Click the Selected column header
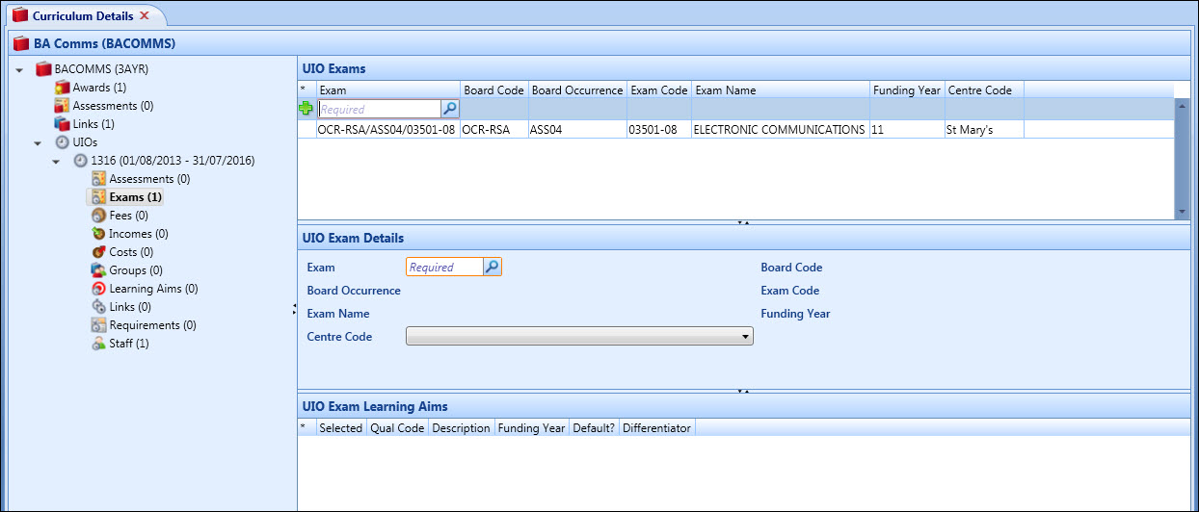 (341, 428)
